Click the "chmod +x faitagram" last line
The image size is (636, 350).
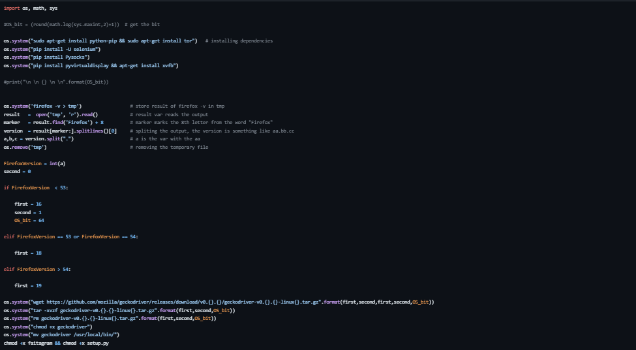[56, 343]
